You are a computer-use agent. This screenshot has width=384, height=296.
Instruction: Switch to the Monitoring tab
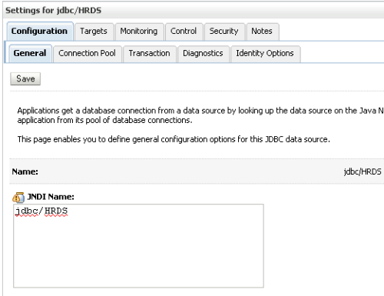[139, 32]
